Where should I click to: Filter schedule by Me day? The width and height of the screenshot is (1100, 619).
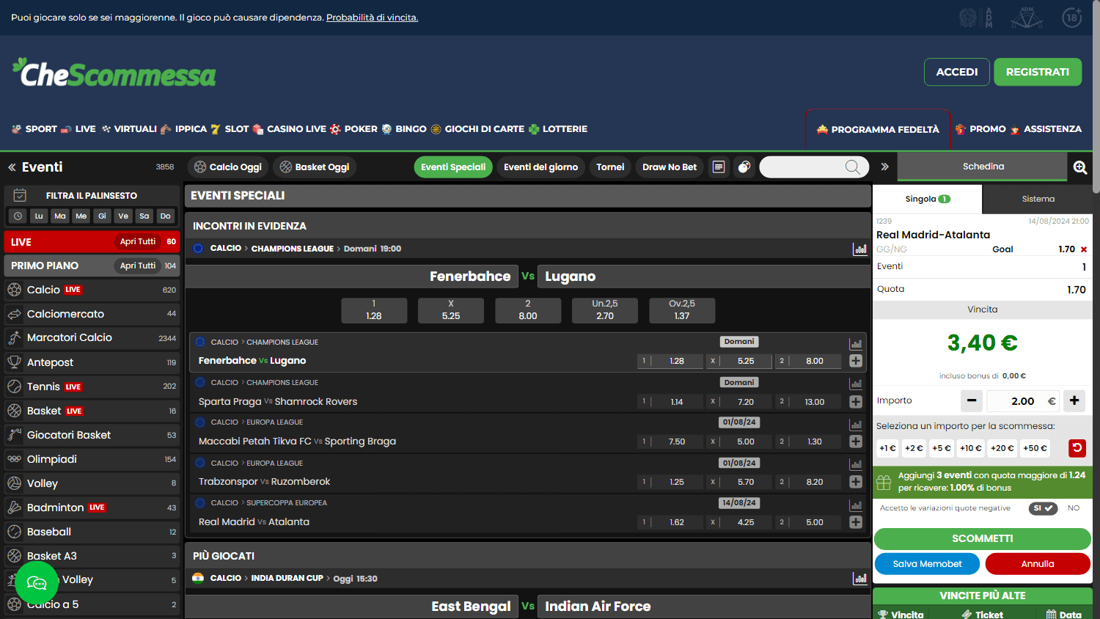point(81,216)
